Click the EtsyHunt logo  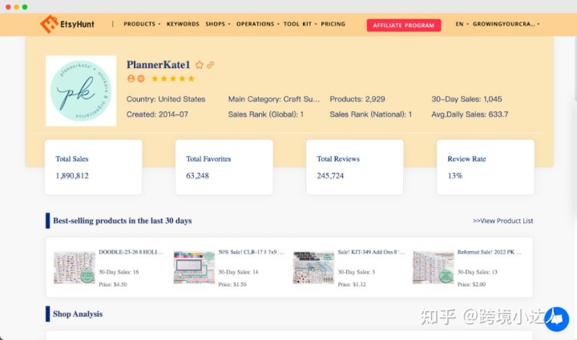67,24
